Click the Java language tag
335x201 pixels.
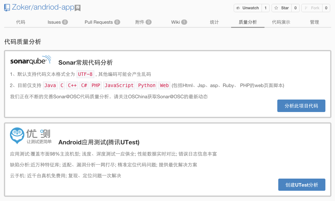(x=50, y=85)
